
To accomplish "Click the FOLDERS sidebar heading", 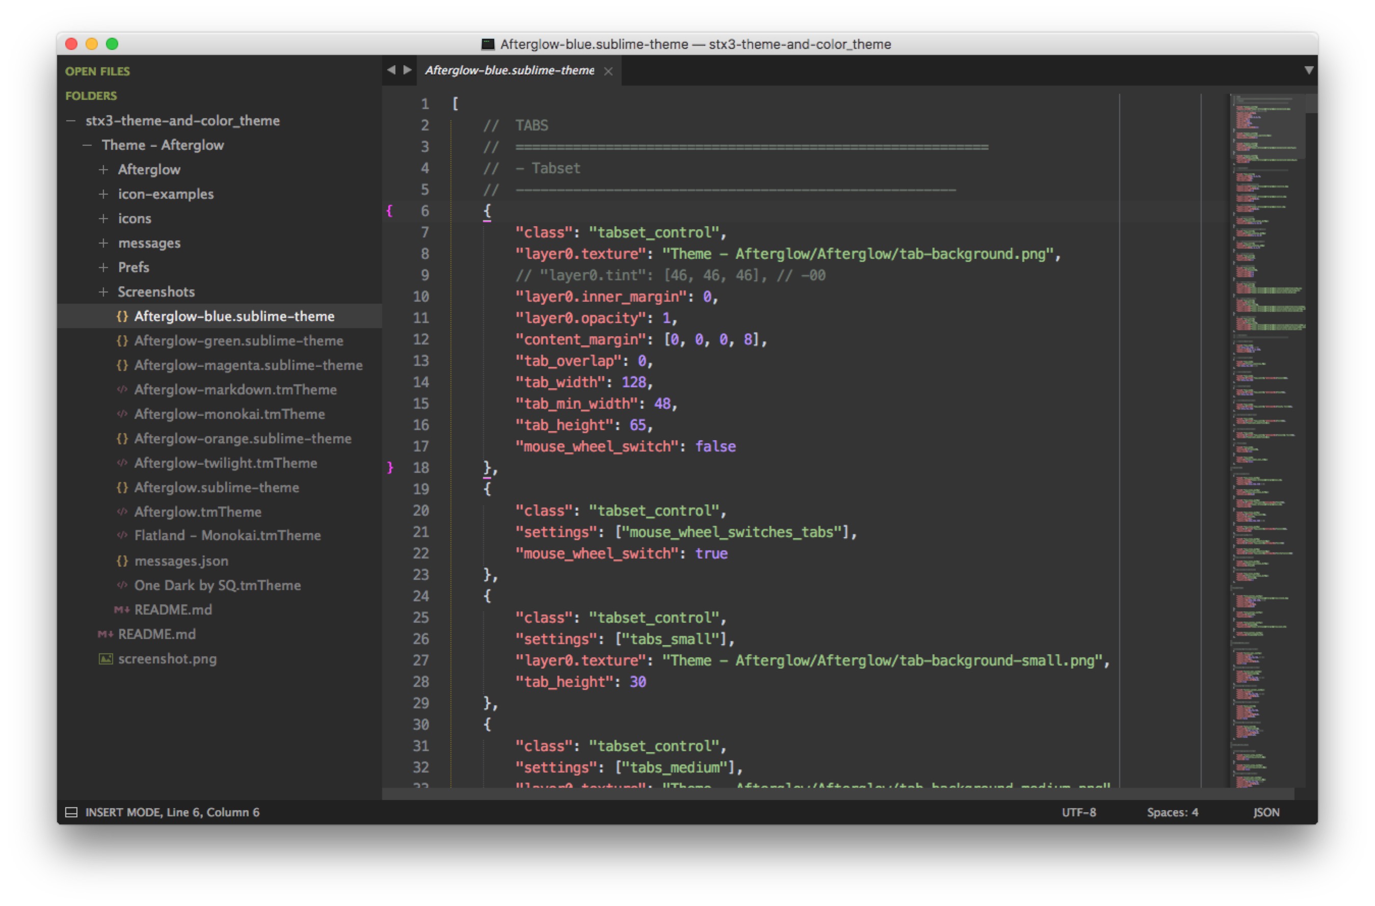I will [x=91, y=96].
